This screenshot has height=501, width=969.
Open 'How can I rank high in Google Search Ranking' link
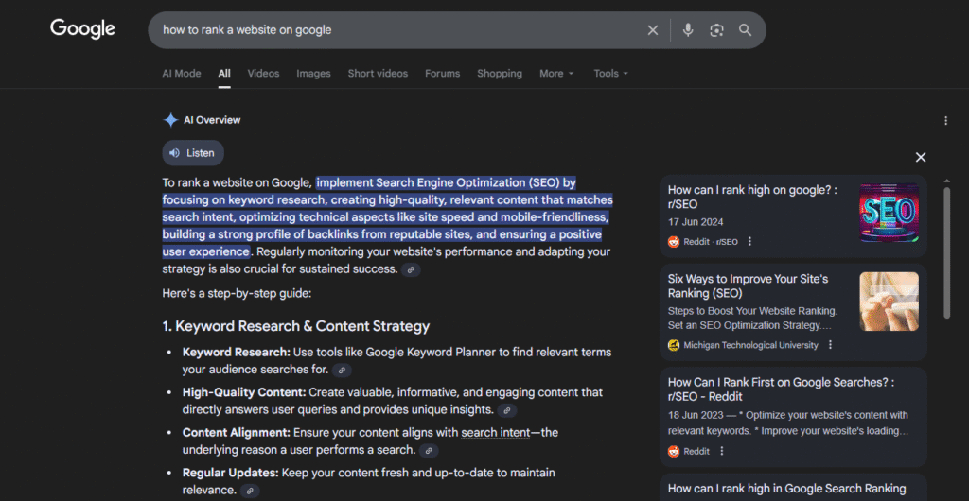786,489
